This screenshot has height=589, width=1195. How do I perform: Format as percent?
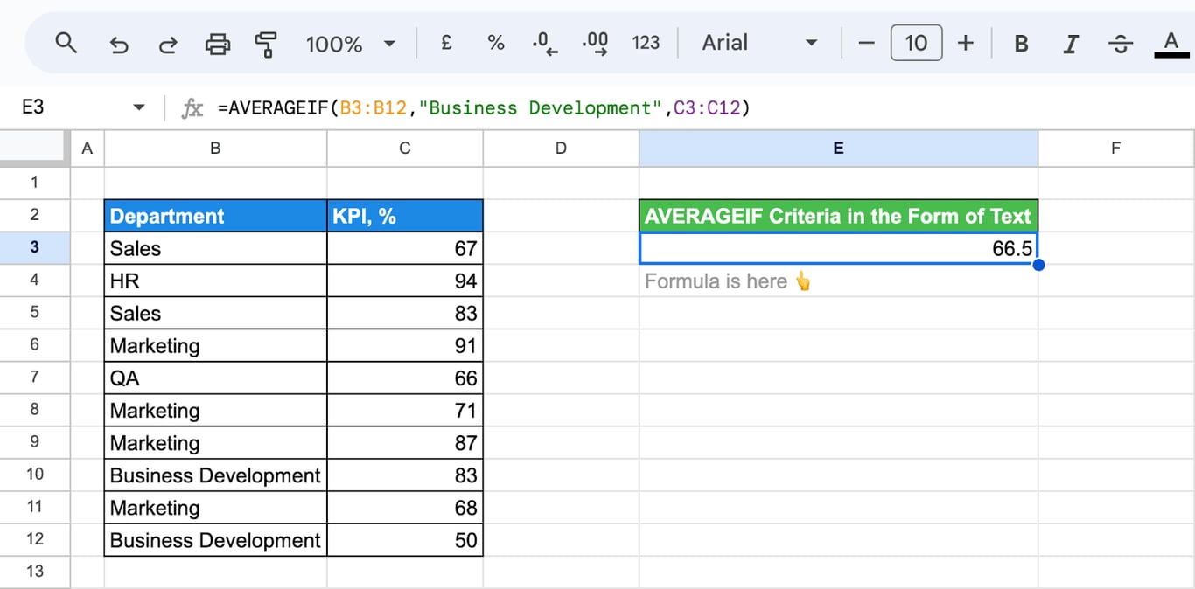[496, 43]
